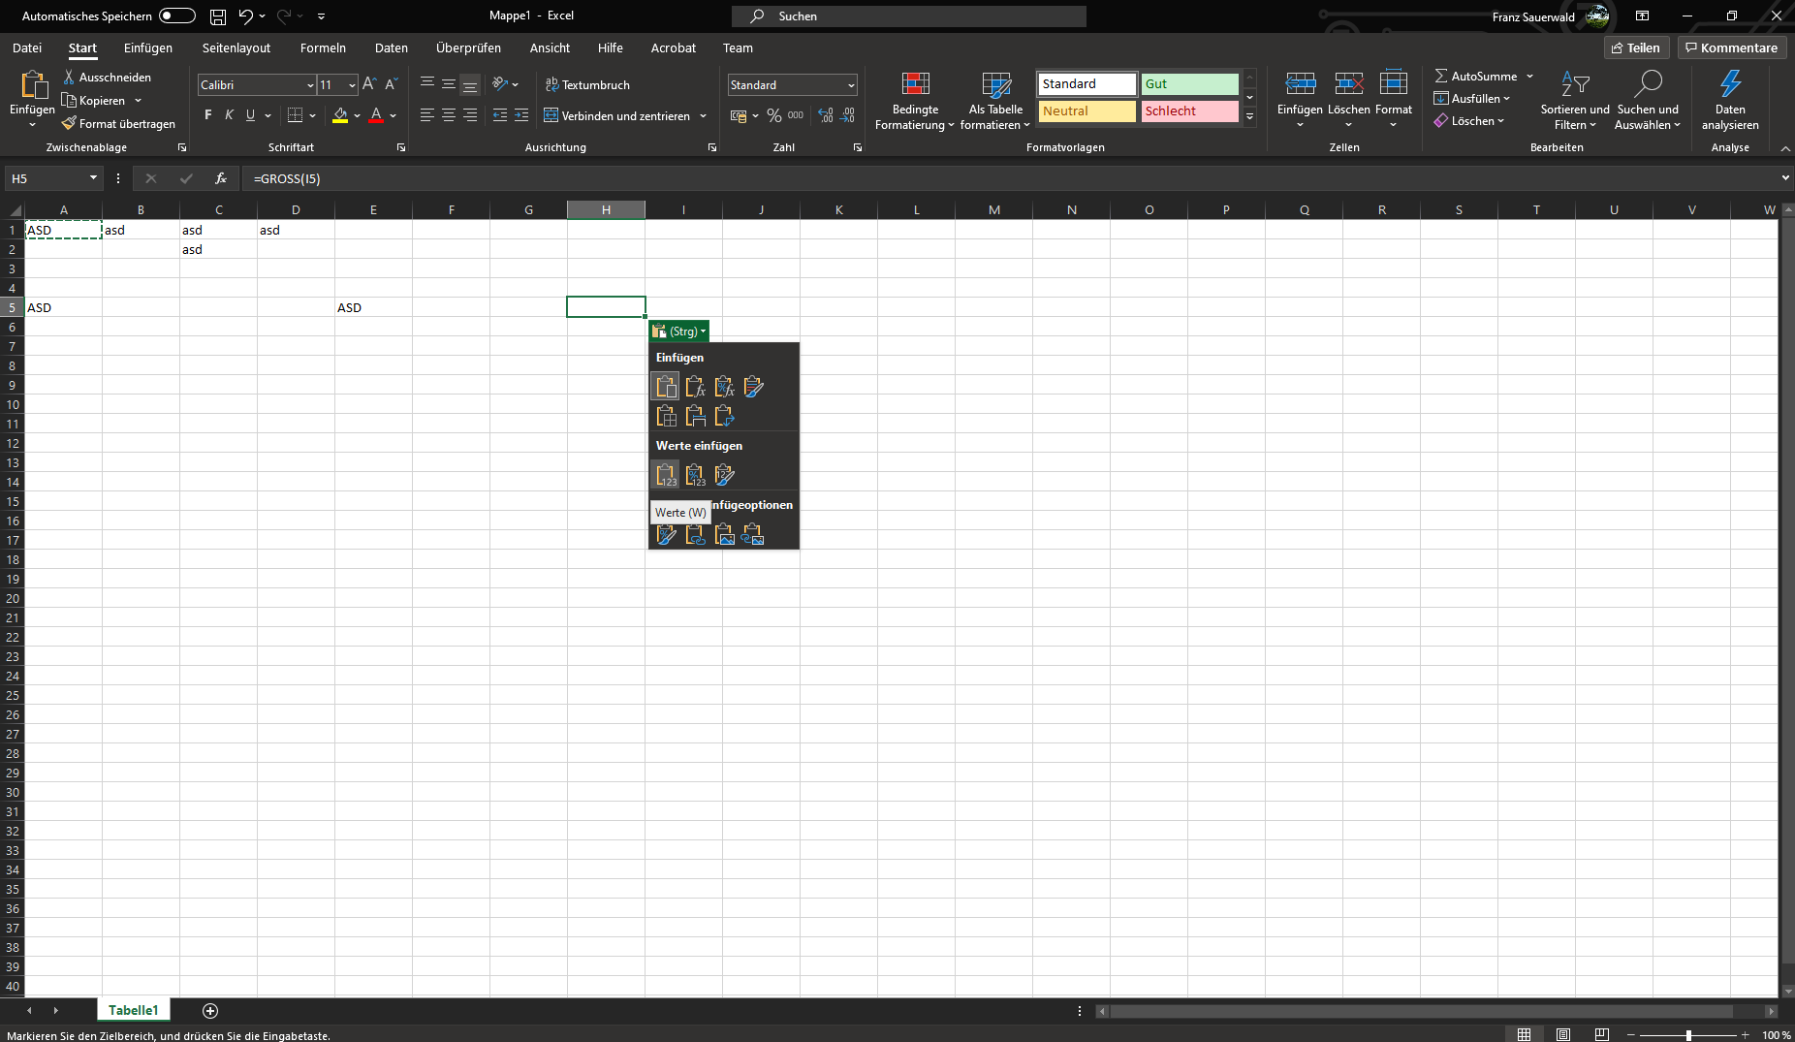This screenshot has width=1795, height=1042.
Task: Expand the Name Box dropdown arrow
Action: pos(93,178)
